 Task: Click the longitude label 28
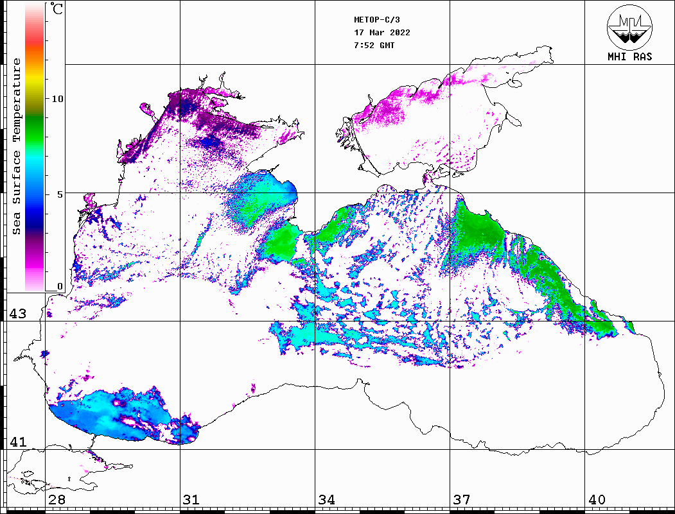pyautogui.click(x=57, y=499)
